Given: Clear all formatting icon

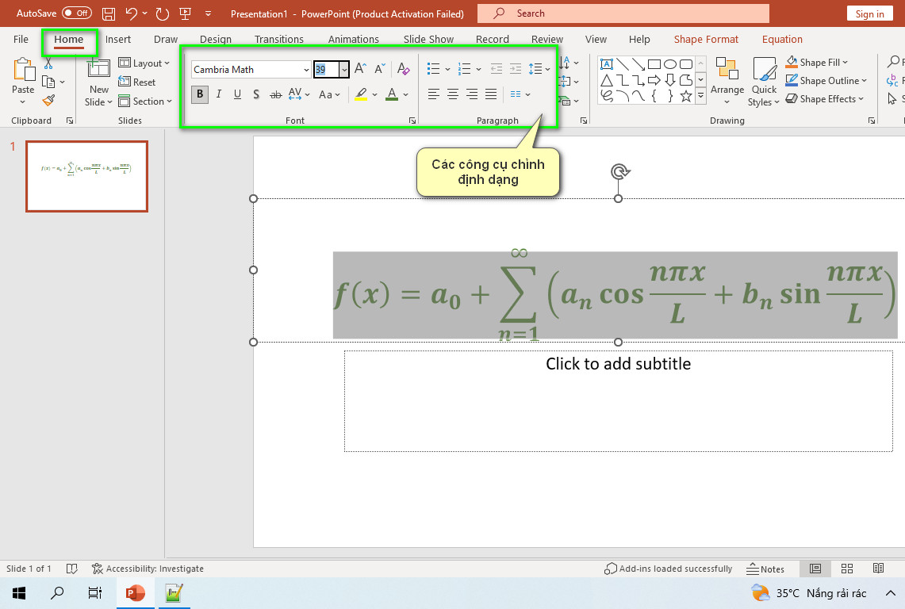Looking at the screenshot, I should click(x=404, y=69).
